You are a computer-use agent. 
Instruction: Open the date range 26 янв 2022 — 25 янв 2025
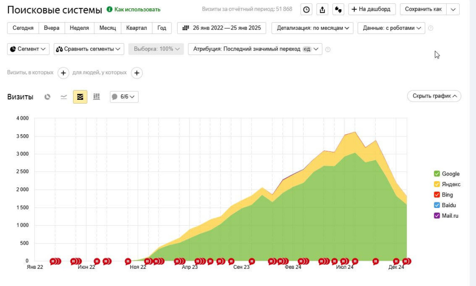pyautogui.click(x=222, y=28)
